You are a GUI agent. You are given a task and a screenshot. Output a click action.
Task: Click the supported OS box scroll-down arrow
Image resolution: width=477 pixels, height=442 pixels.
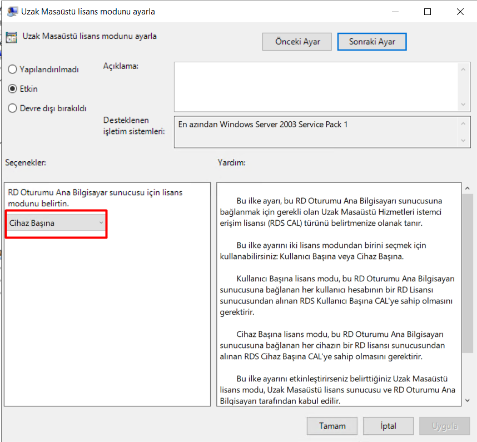pos(463,141)
